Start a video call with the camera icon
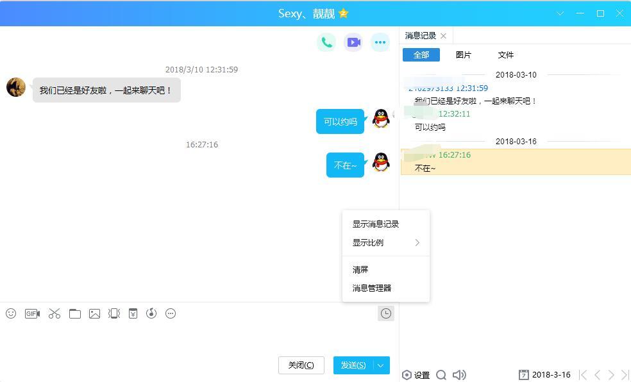The image size is (631, 382). (353, 42)
